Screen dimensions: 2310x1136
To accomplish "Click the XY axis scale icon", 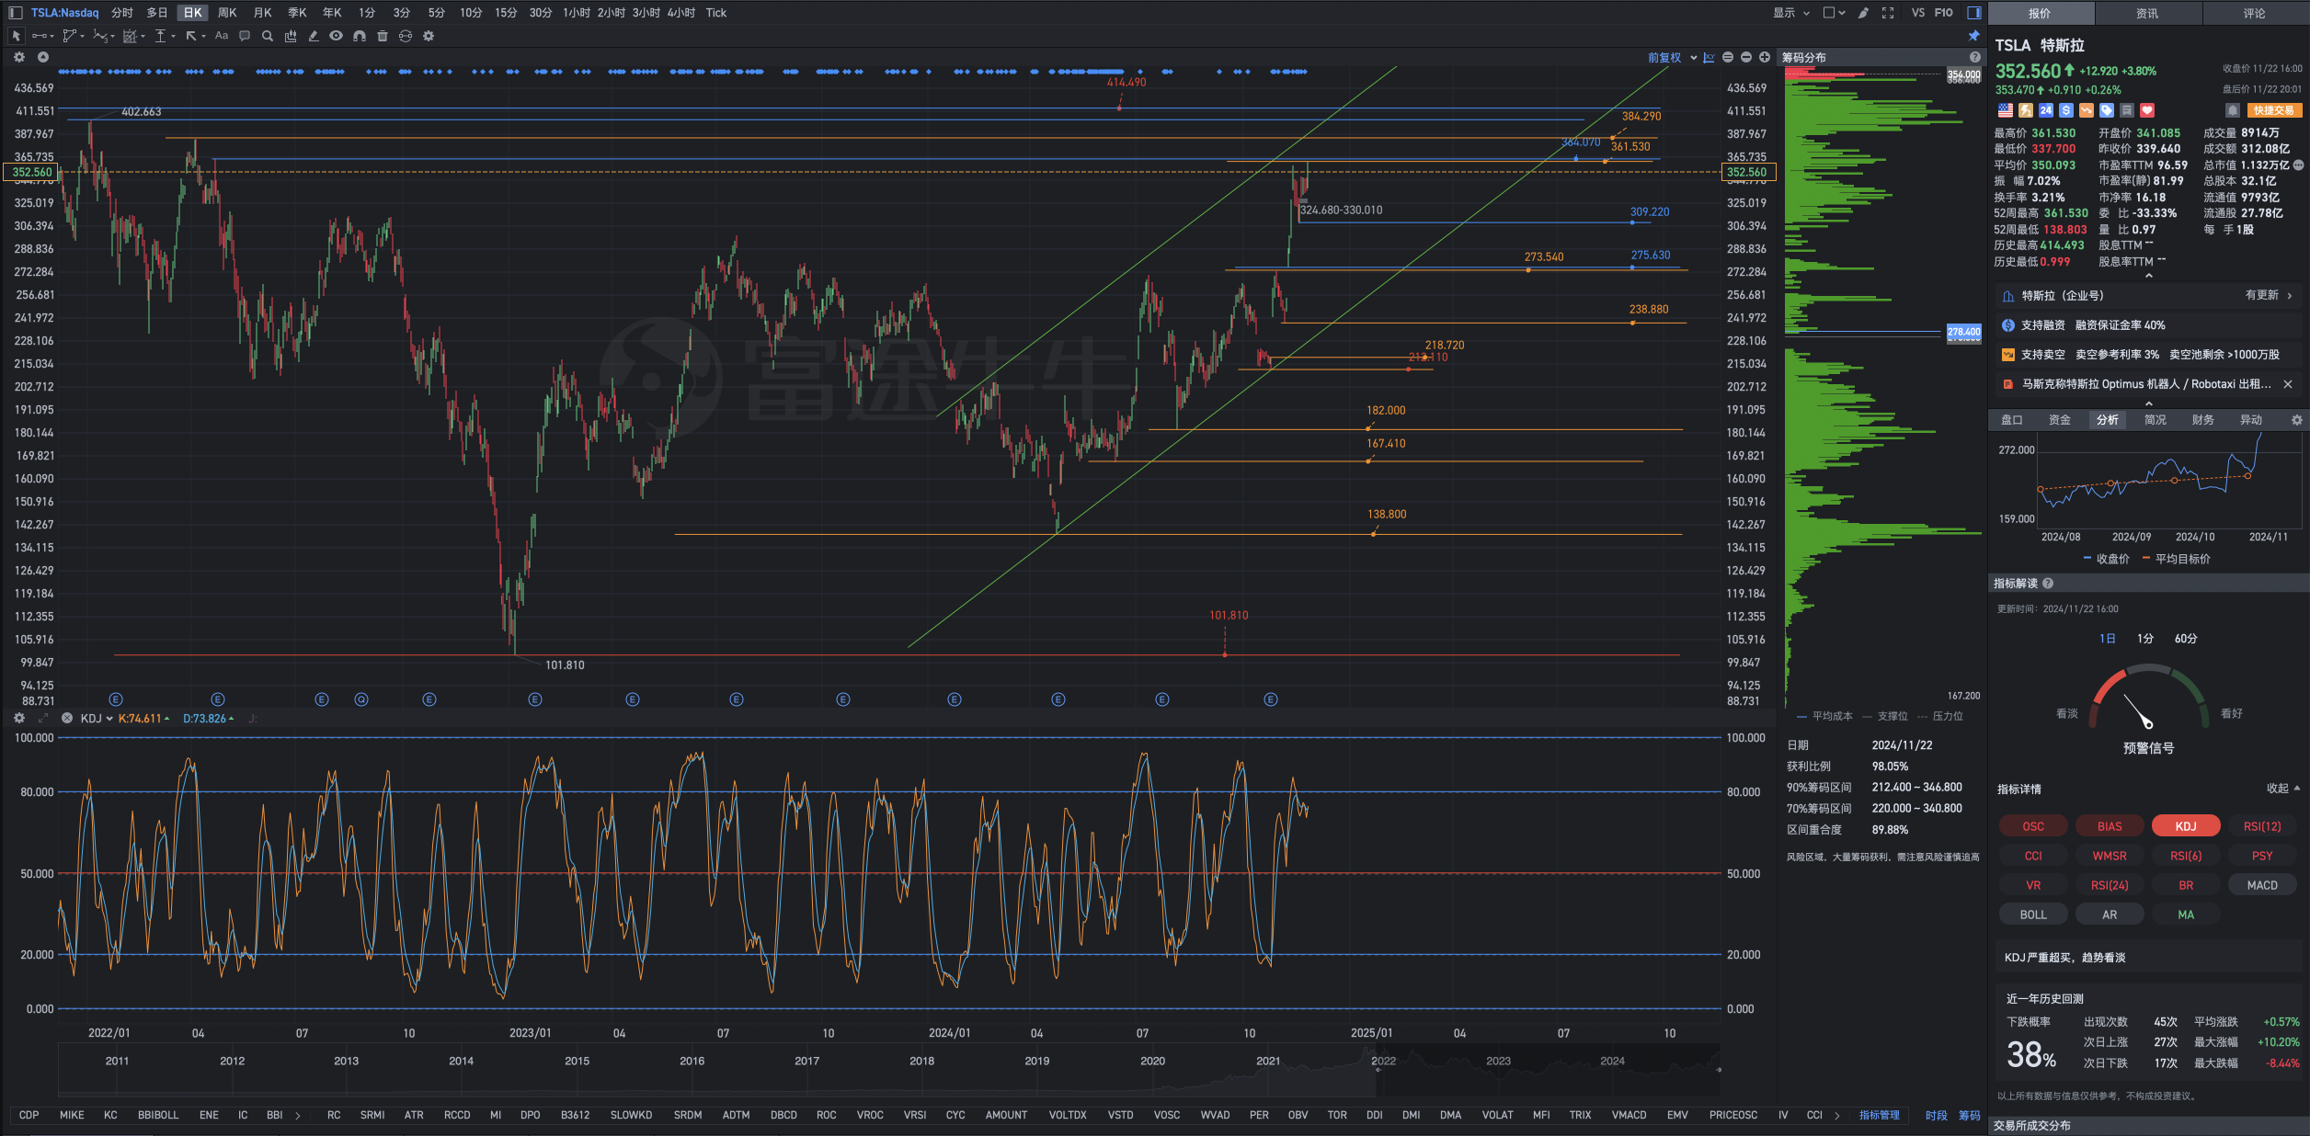I will pyautogui.click(x=1709, y=57).
